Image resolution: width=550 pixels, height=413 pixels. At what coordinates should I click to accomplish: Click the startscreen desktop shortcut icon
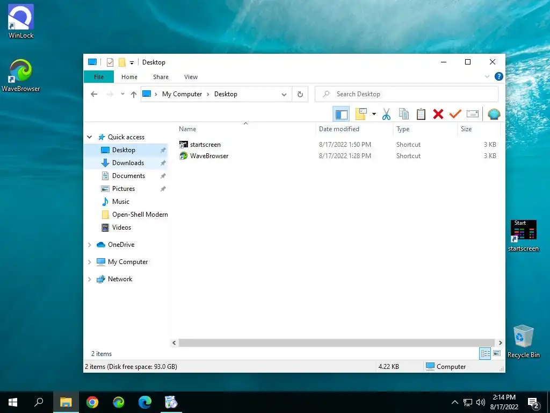coord(523,236)
